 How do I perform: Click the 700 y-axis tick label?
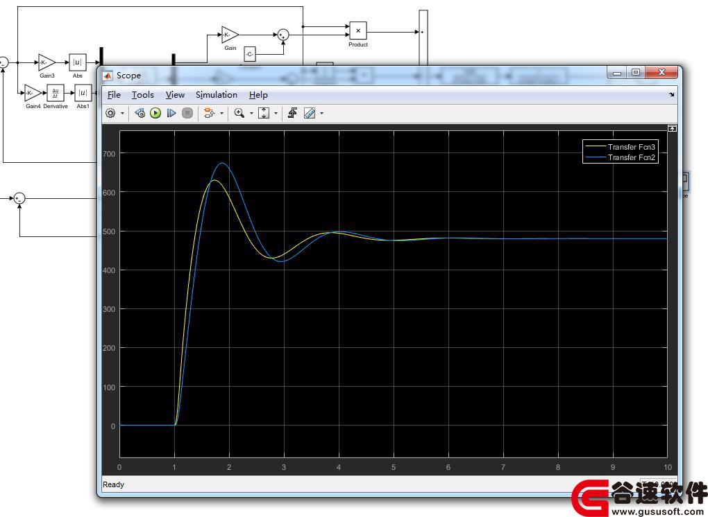tap(109, 154)
